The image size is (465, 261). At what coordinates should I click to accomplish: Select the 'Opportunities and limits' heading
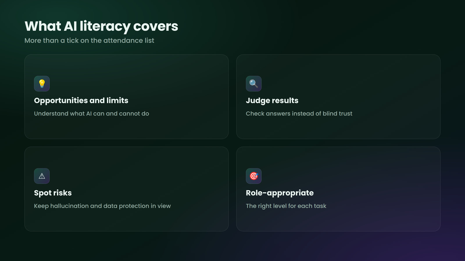tap(81, 100)
